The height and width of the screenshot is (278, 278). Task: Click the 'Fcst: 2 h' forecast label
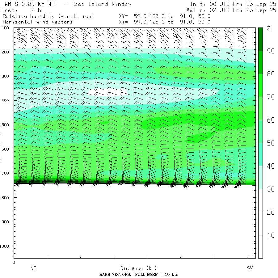[x=21, y=10]
